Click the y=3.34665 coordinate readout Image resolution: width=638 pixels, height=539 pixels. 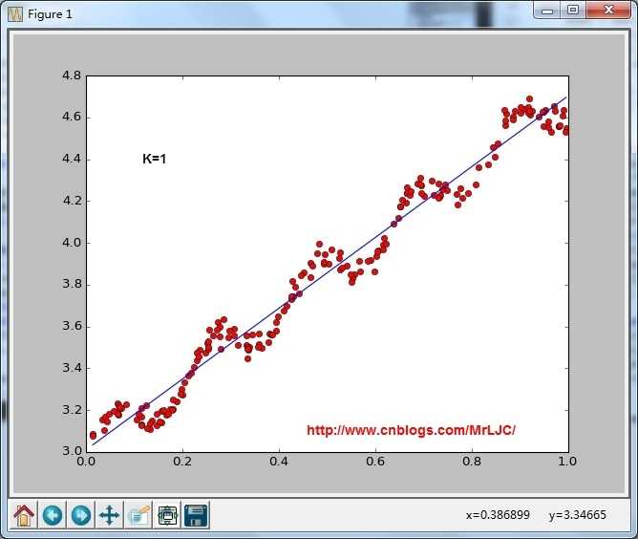(x=578, y=515)
